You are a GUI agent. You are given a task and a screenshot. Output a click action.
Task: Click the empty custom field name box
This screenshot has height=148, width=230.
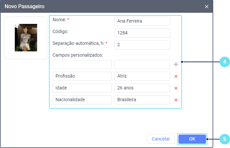tap(82, 65)
